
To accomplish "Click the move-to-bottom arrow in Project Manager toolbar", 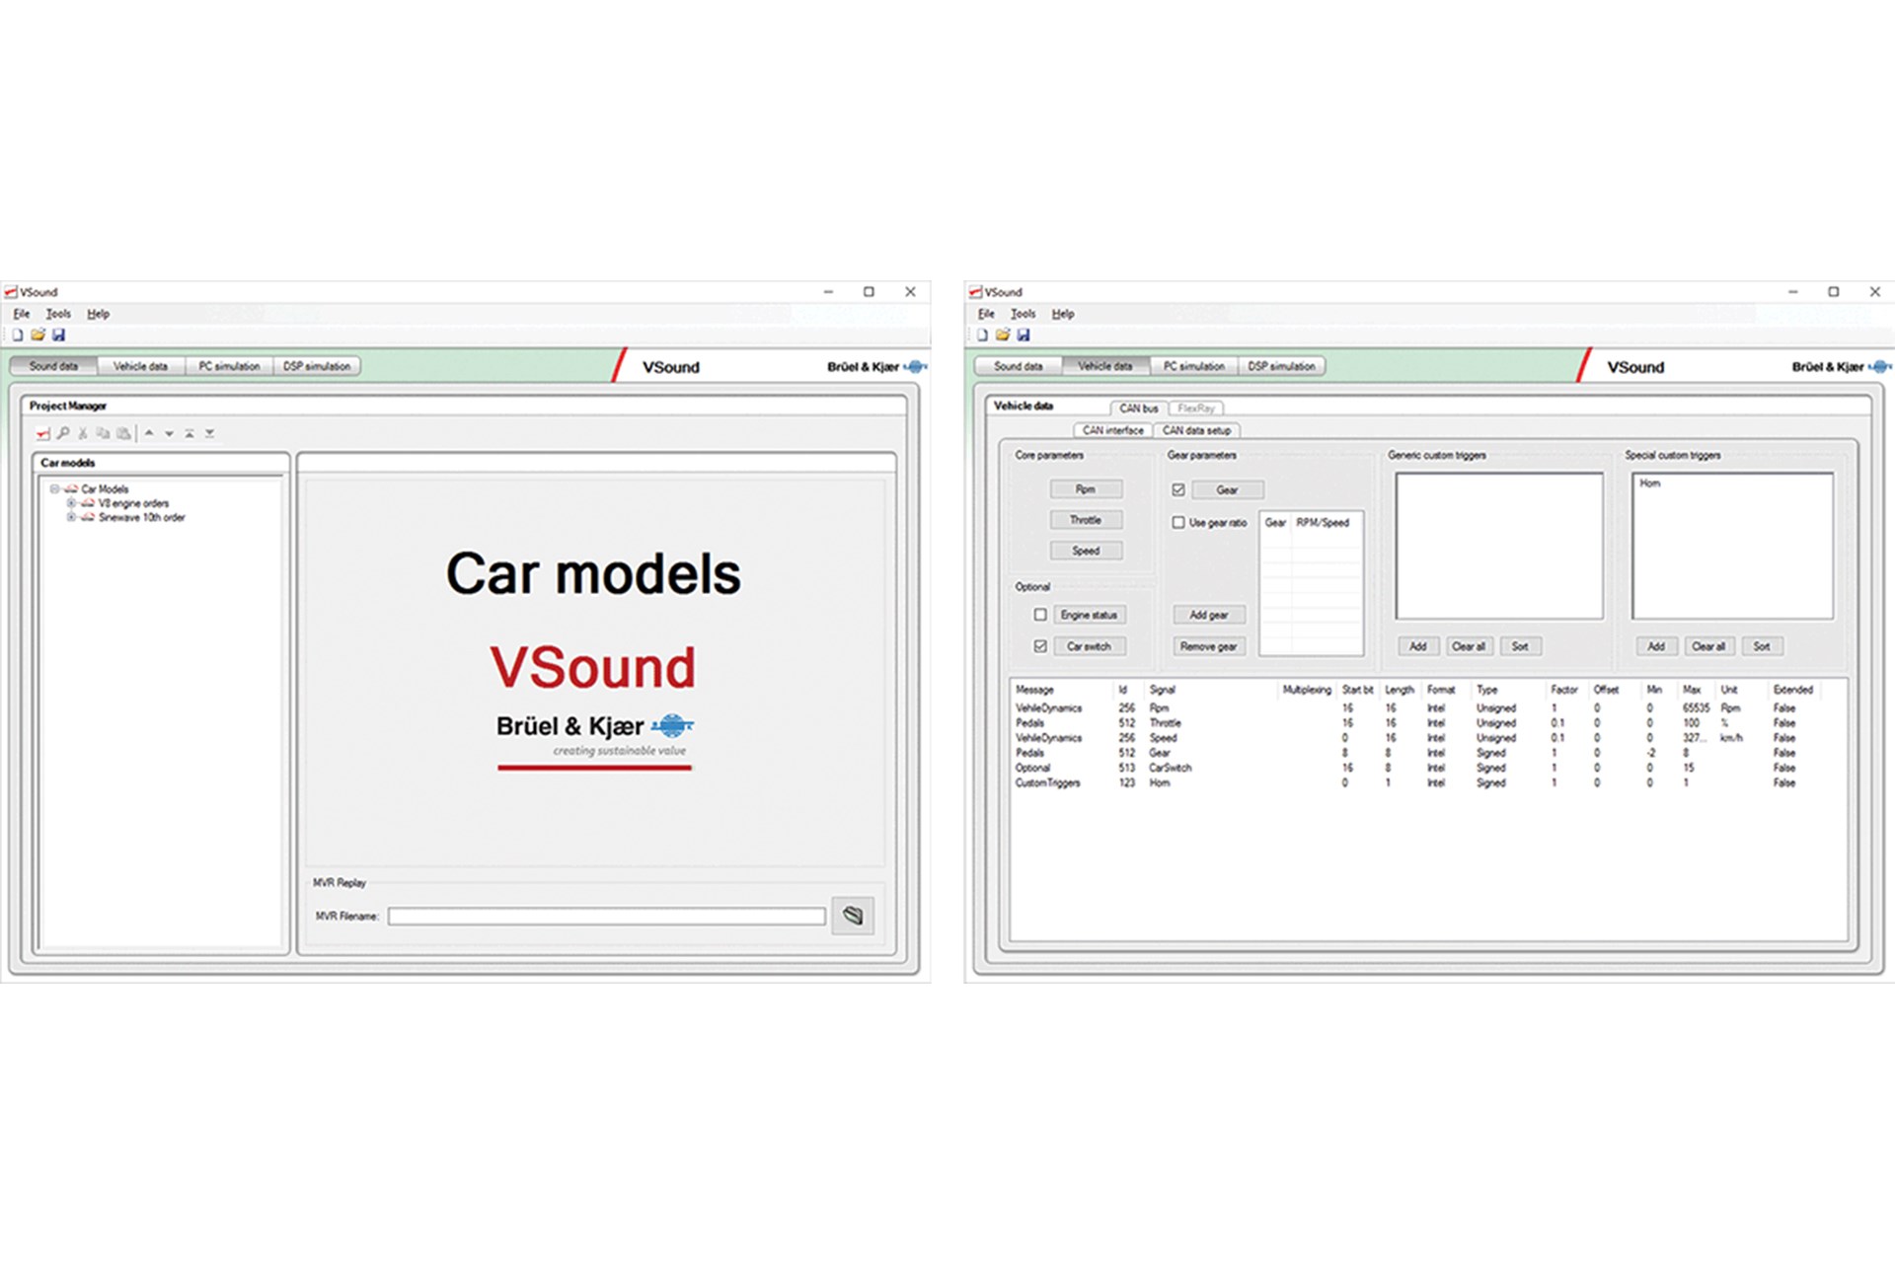I will tap(210, 433).
